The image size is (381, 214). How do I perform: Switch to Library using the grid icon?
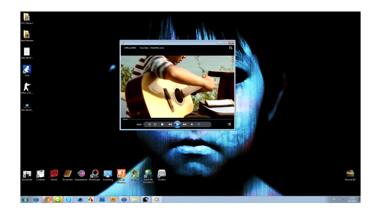pyautogui.click(x=231, y=48)
